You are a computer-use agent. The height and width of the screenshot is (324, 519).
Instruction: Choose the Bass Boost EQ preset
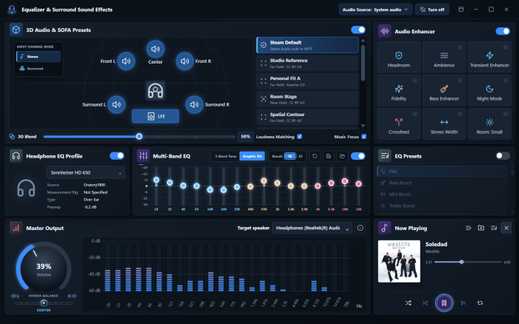[442, 183]
